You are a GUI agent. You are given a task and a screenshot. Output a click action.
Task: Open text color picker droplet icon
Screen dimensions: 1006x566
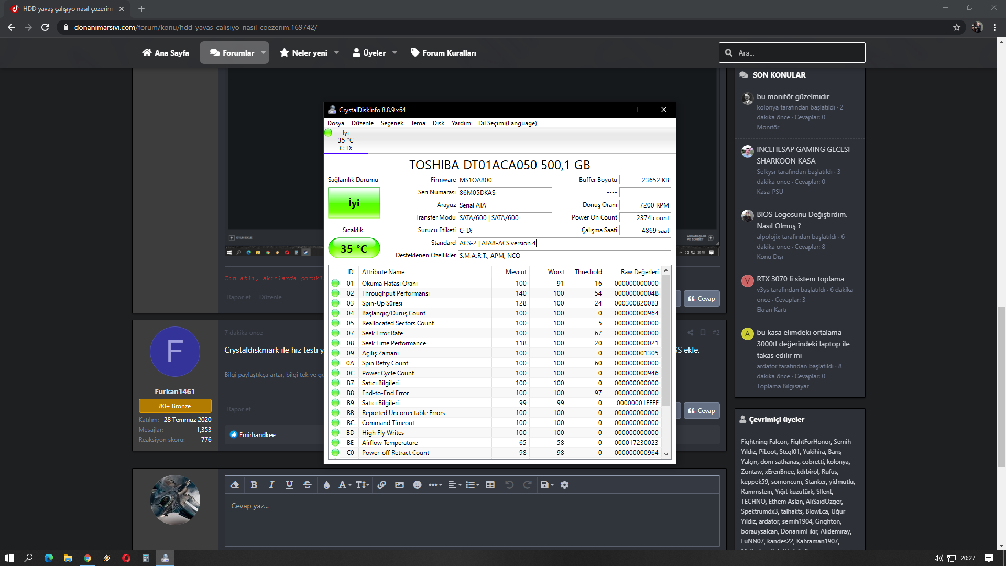(x=326, y=485)
